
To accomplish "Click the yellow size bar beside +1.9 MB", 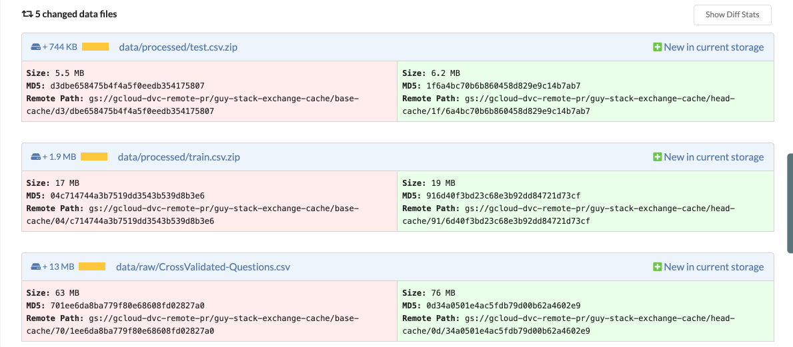I will [x=94, y=157].
